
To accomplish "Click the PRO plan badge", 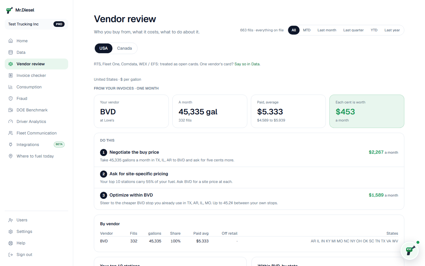I will 59,24.
